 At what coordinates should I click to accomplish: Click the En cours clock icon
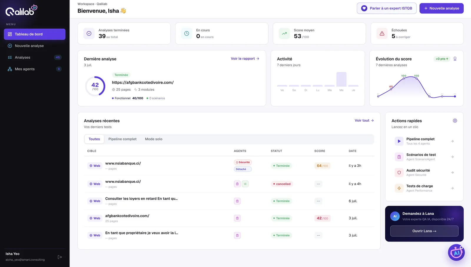coord(187,33)
